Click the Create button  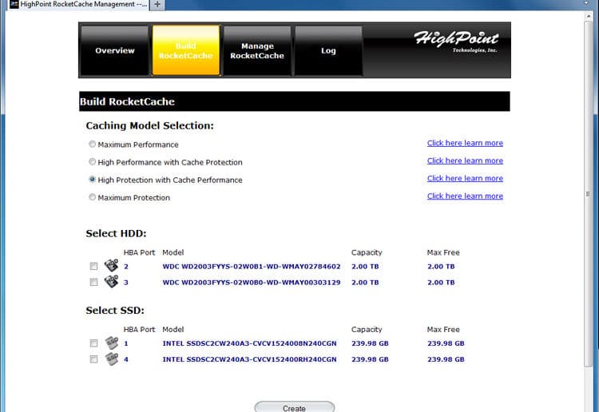[x=295, y=407]
